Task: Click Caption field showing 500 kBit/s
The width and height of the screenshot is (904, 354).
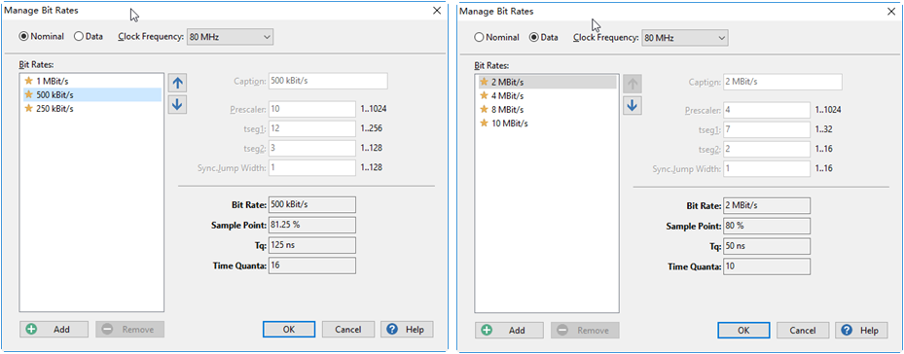Action: [x=328, y=81]
